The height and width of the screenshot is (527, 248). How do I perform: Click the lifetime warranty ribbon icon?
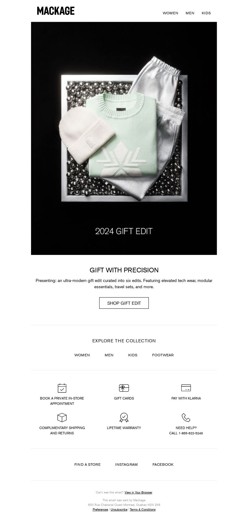coord(124,417)
